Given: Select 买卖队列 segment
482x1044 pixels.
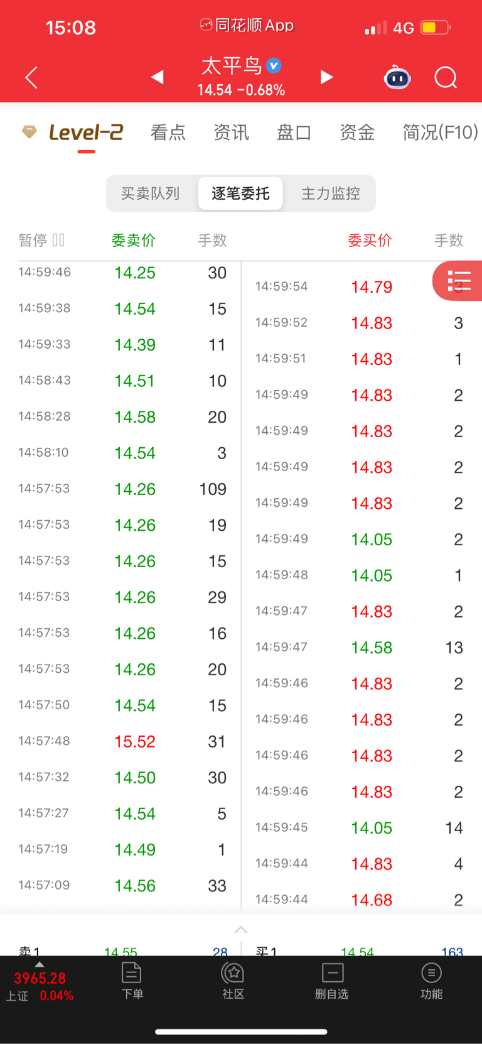Looking at the screenshot, I should coord(151,193).
